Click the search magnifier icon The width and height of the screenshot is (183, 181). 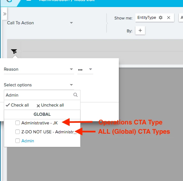pos(75,95)
